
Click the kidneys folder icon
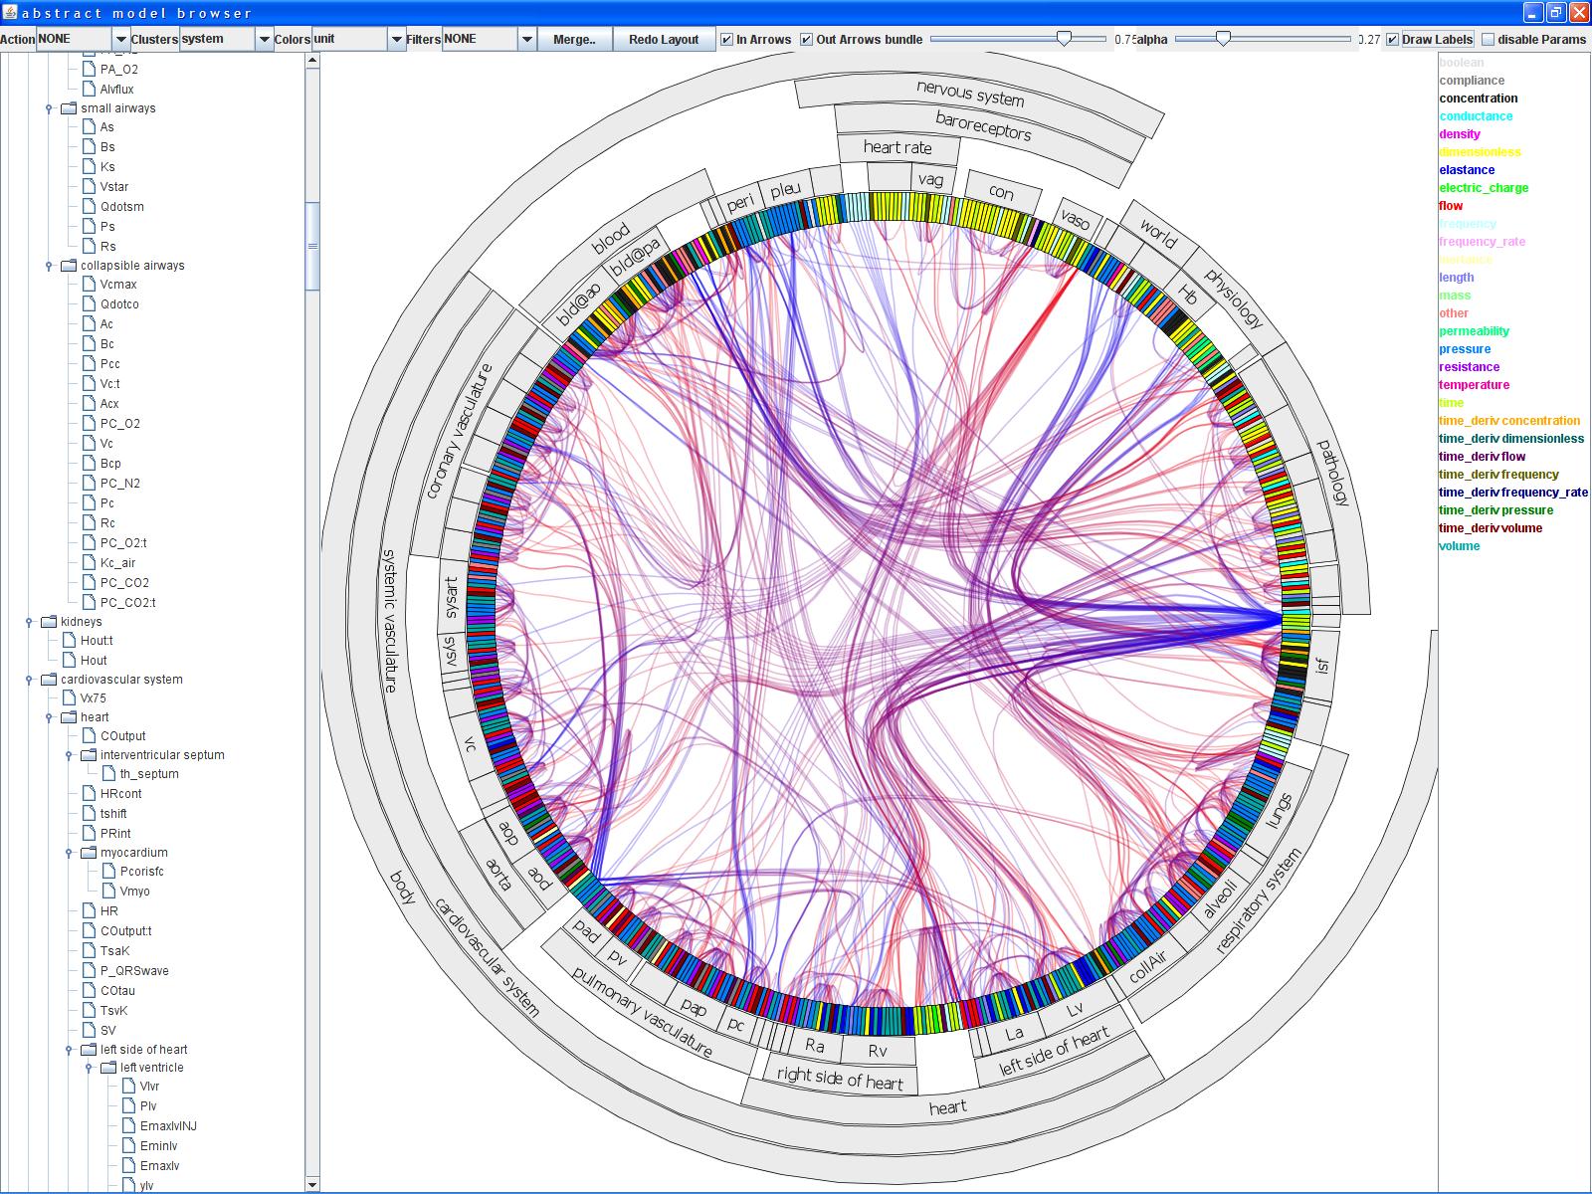(x=48, y=622)
